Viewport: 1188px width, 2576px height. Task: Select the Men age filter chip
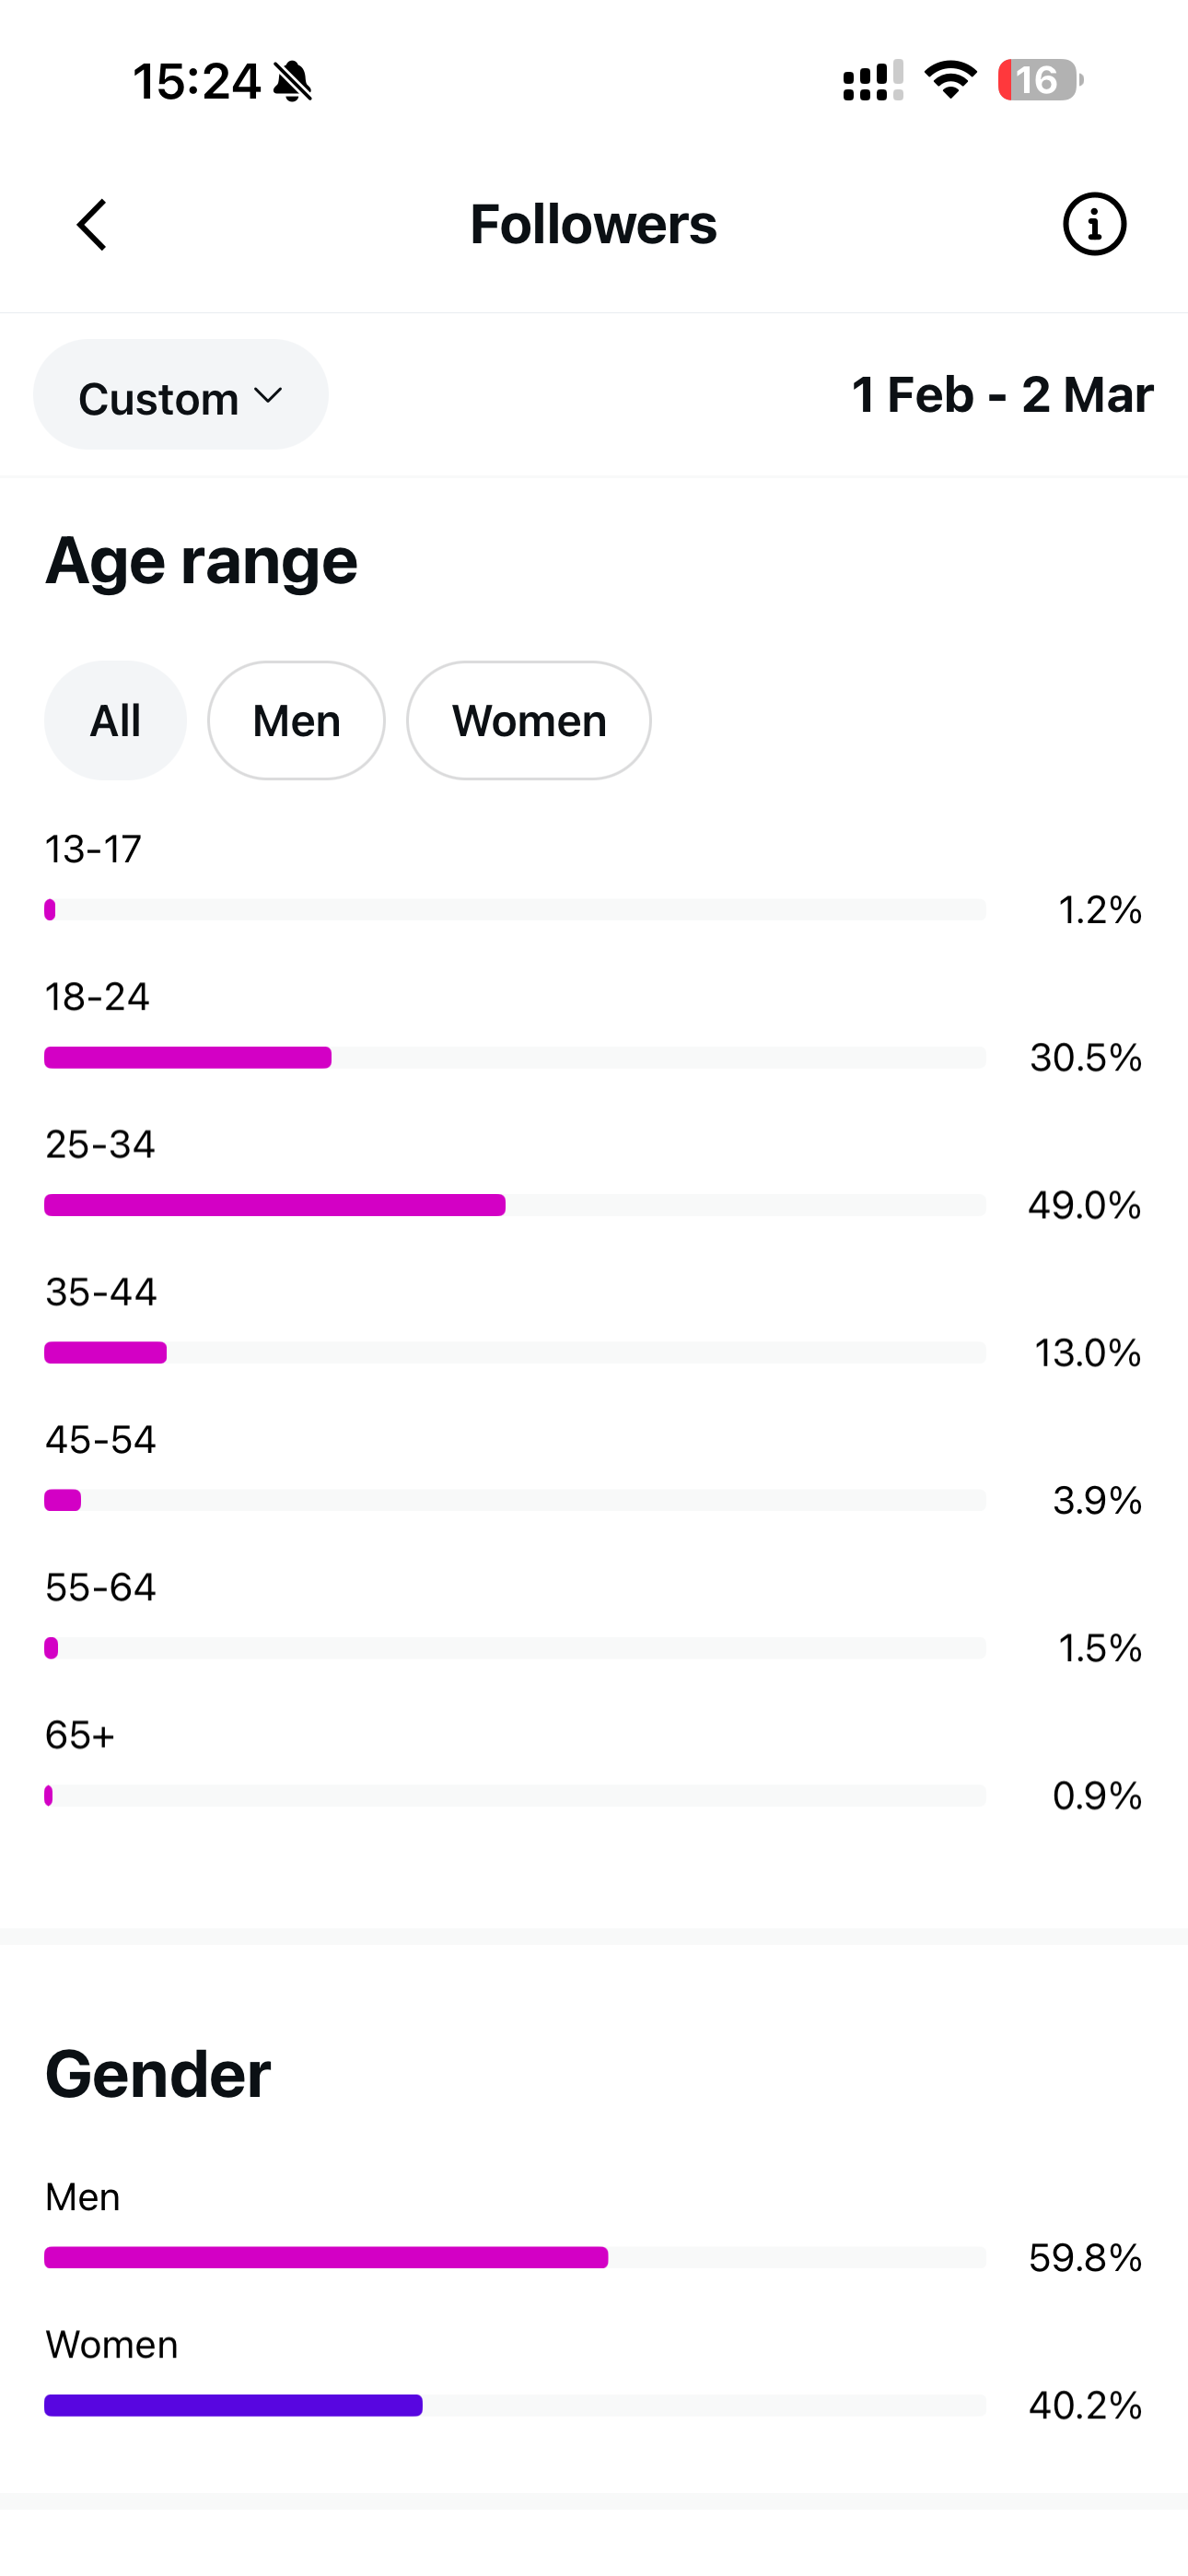coord(296,720)
